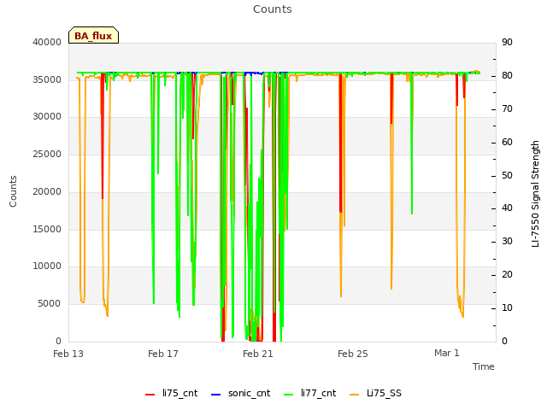Click the Feb 13 x-axis label
This screenshot has width=547, height=410.
(x=68, y=354)
